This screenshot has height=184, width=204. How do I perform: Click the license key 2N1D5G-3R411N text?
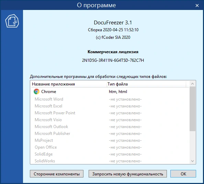point(113,60)
